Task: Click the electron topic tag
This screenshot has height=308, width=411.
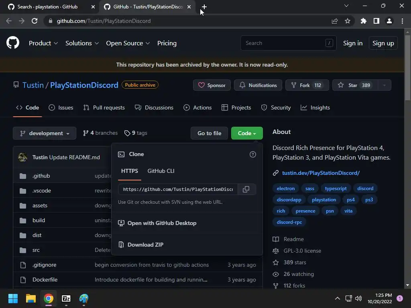Action: point(286,188)
